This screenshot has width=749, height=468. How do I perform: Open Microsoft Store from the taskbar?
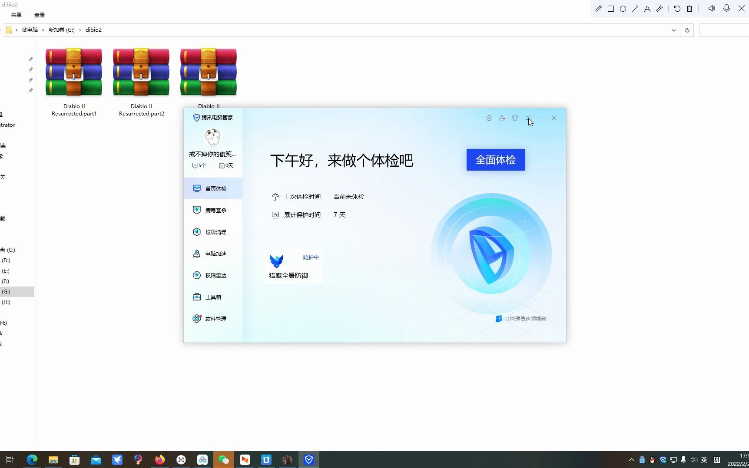coord(75,459)
